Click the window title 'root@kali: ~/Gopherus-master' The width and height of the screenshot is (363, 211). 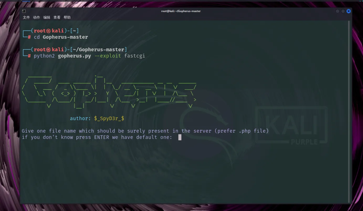click(x=181, y=11)
